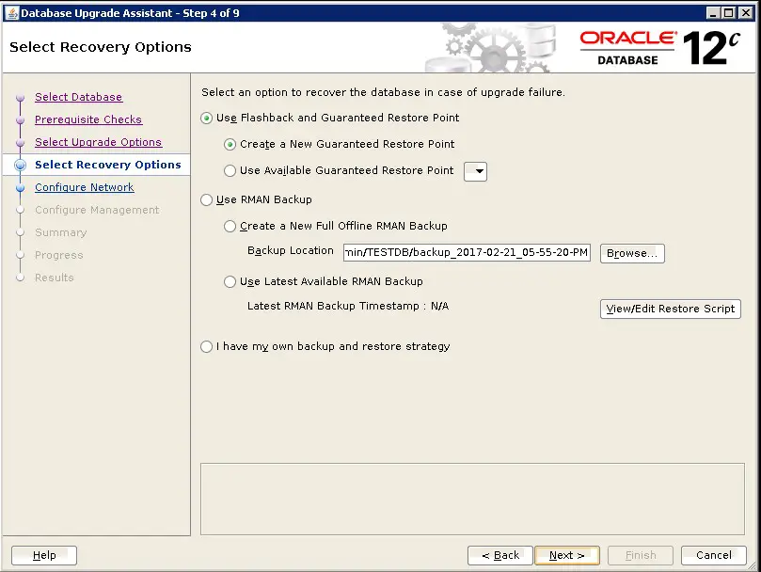The height and width of the screenshot is (572, 761).
Task: Minimize the Database Upgrade Assistant window
Action: click(712, 13)
